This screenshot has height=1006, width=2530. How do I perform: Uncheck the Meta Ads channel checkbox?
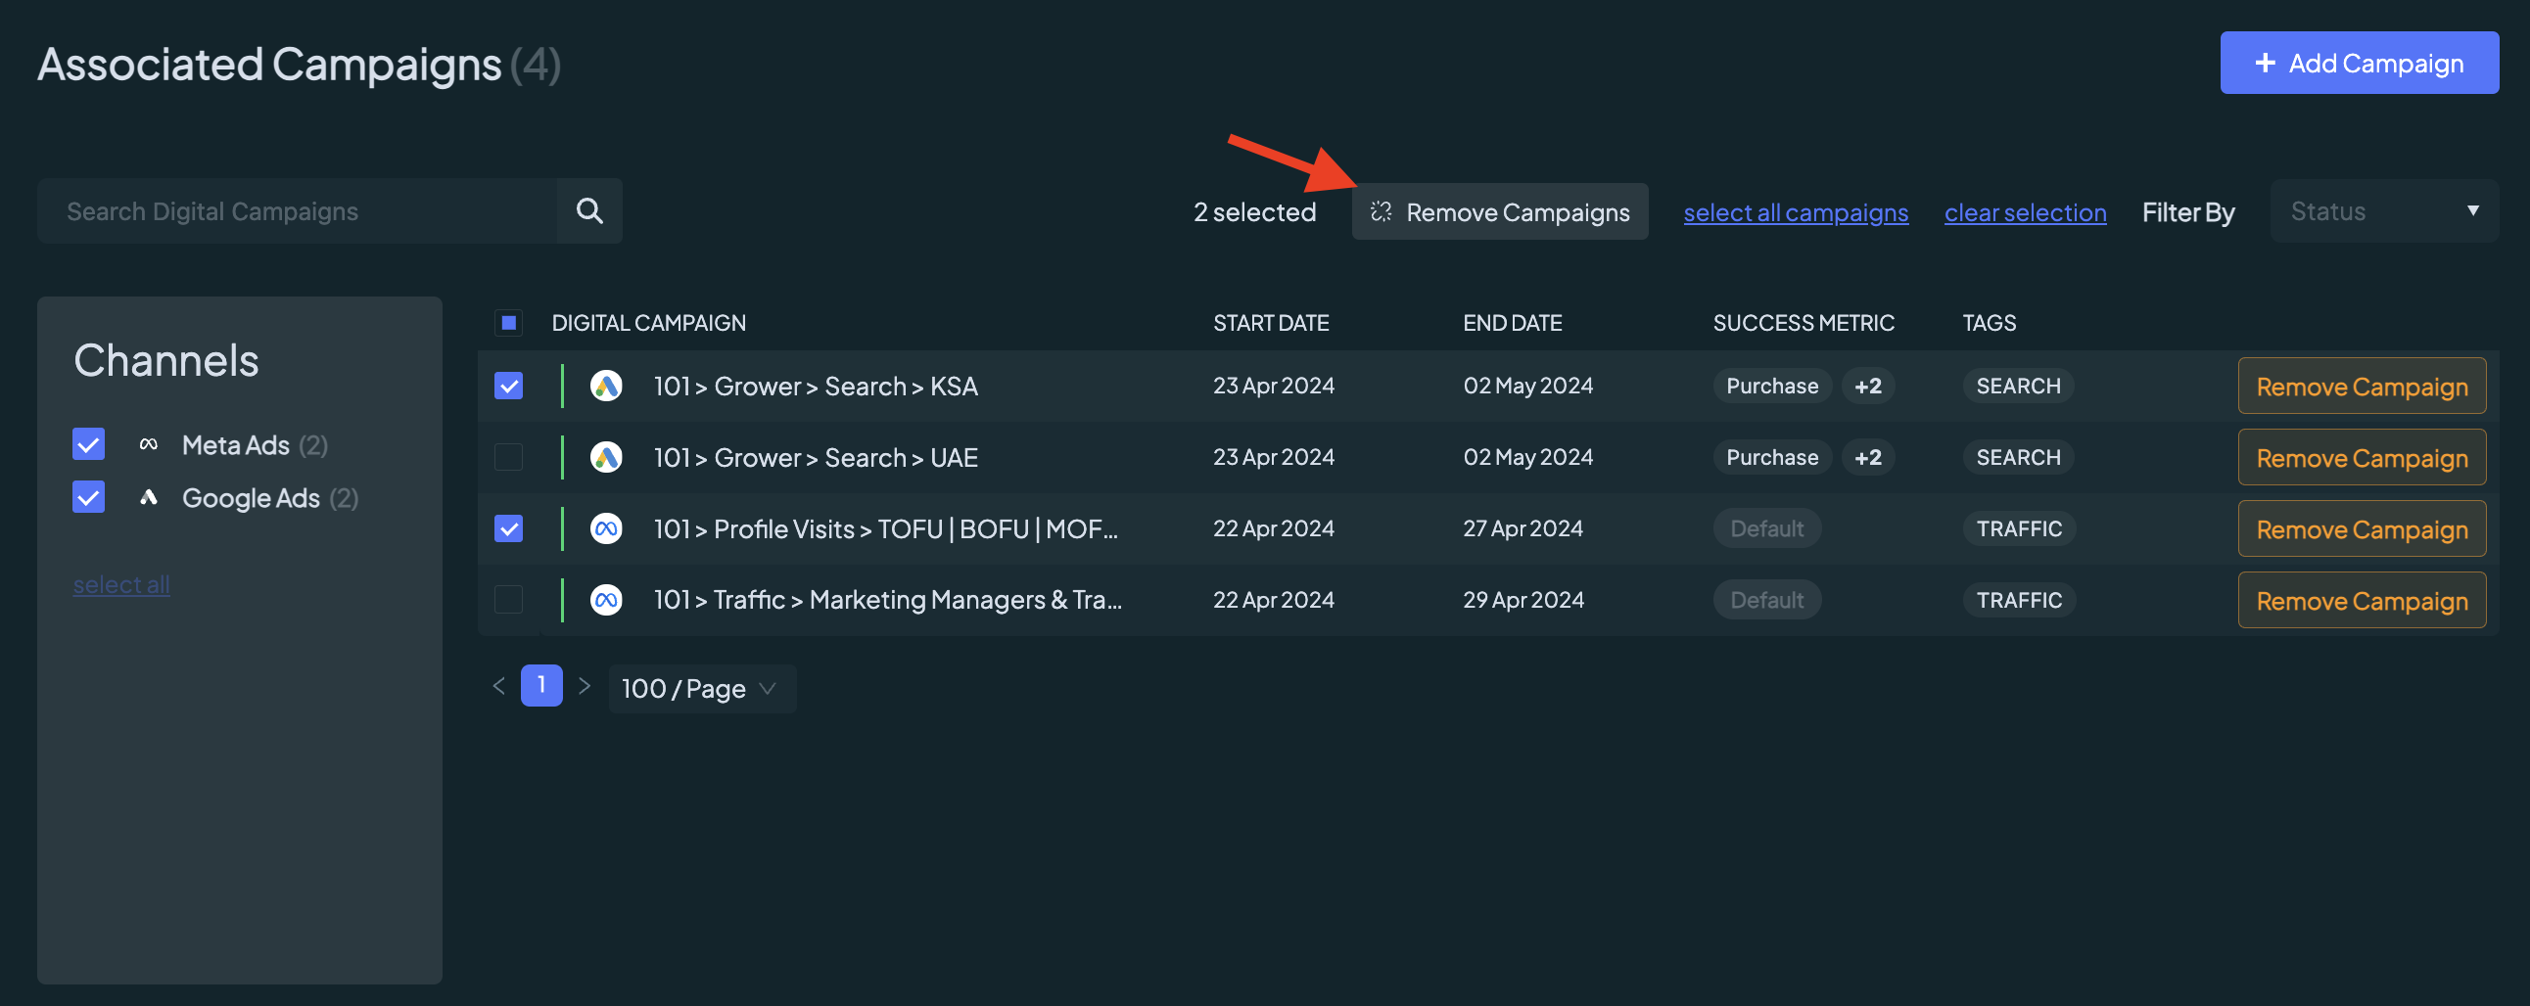[x=88, y=444]
